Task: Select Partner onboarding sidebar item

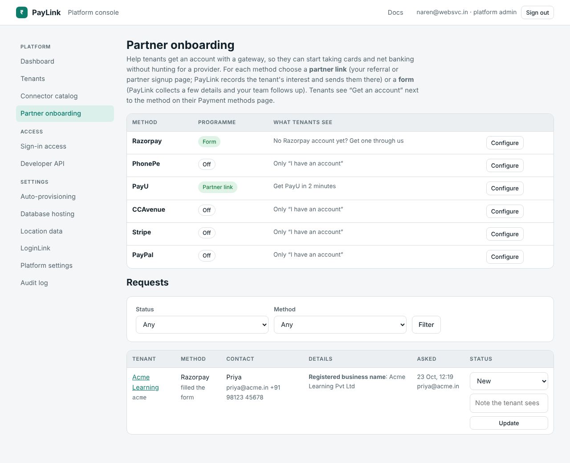Action: tap(65, 113)
